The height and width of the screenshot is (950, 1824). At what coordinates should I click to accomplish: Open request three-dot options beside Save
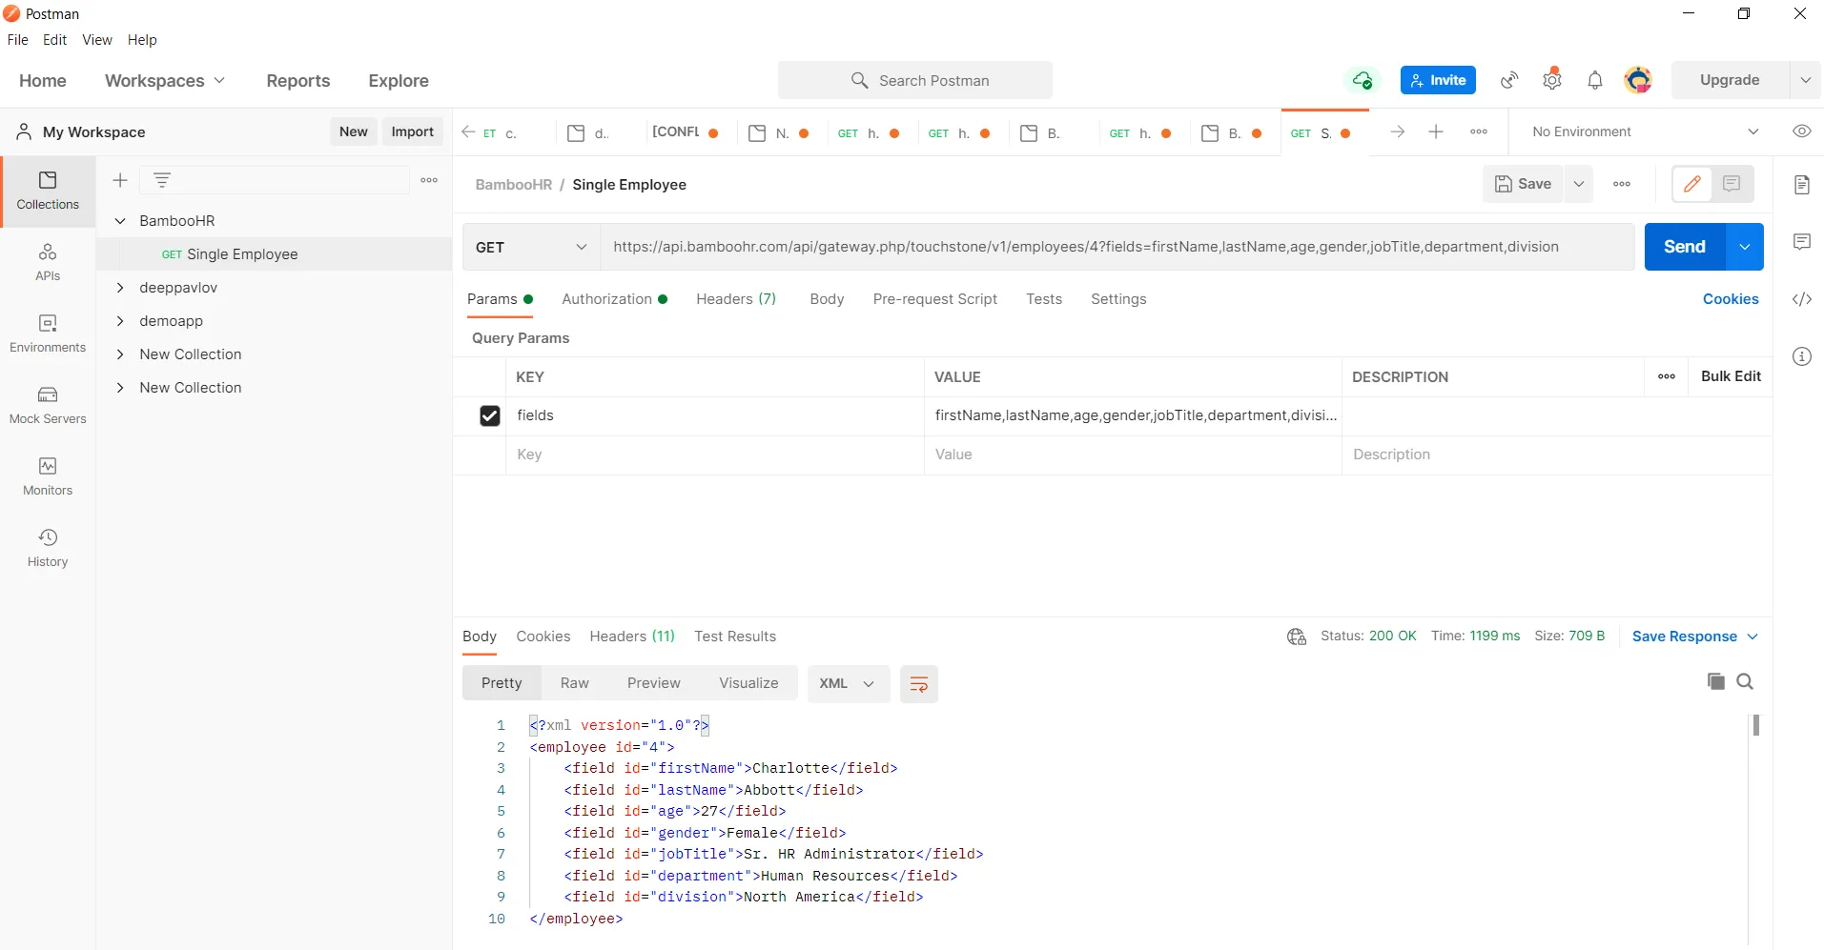pos(1622,184)
